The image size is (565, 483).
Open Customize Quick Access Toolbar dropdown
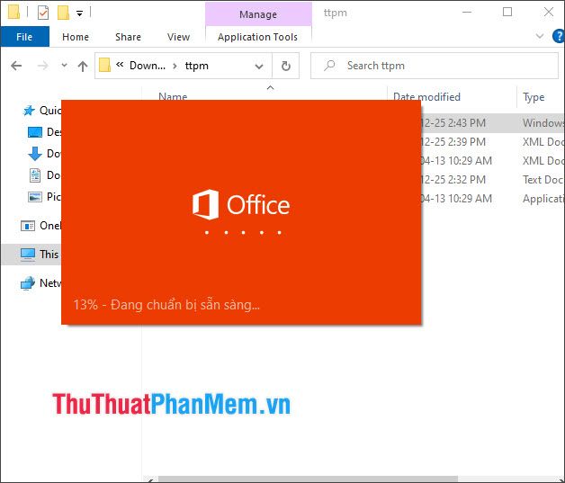click(79, 13)
